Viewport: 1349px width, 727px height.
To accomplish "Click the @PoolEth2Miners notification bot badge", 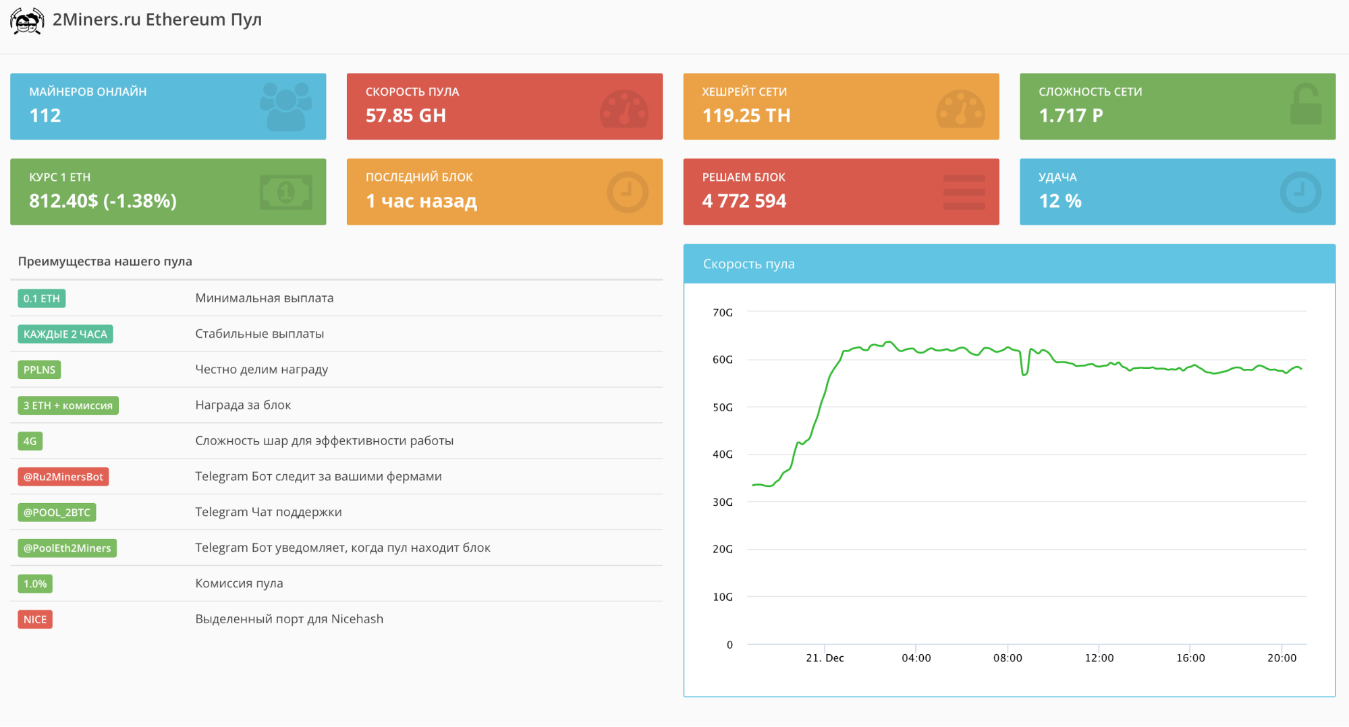I will point(67,548).
